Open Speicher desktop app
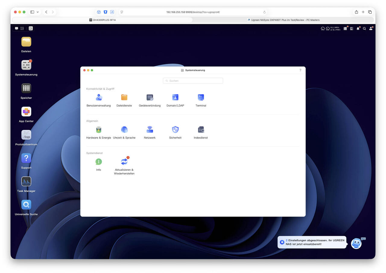The height and width of the screenshot is (273, 386). point(26,88)
